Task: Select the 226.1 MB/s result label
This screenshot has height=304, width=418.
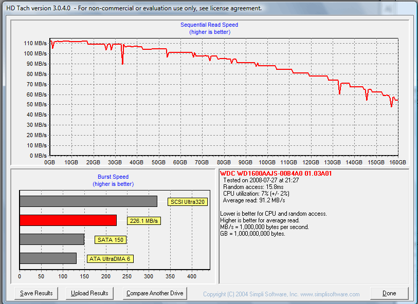Action: click(x=143, y=220)
